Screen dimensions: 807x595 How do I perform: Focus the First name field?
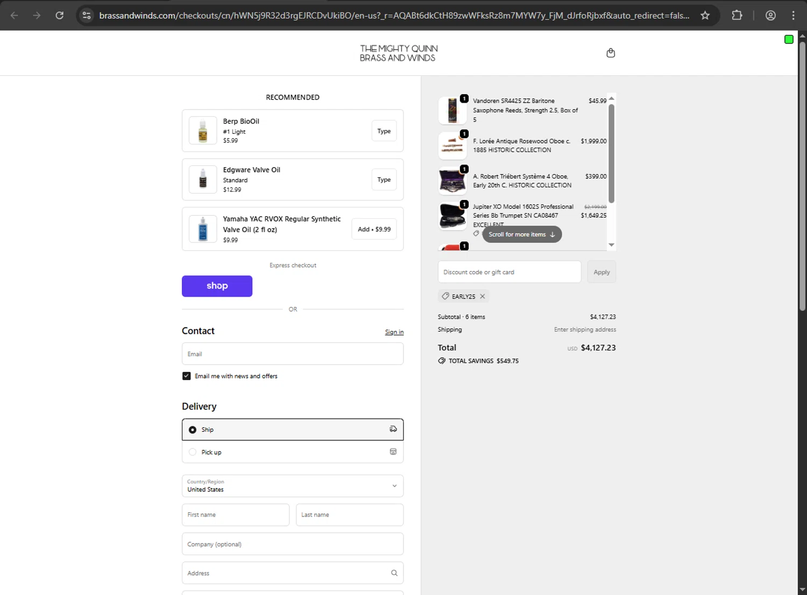pyautogui.click(x=236, y=515)
